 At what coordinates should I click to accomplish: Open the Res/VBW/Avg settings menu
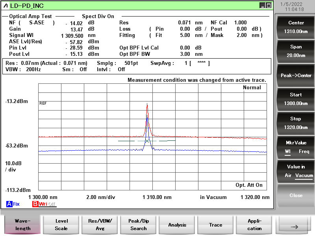(100, 225)
